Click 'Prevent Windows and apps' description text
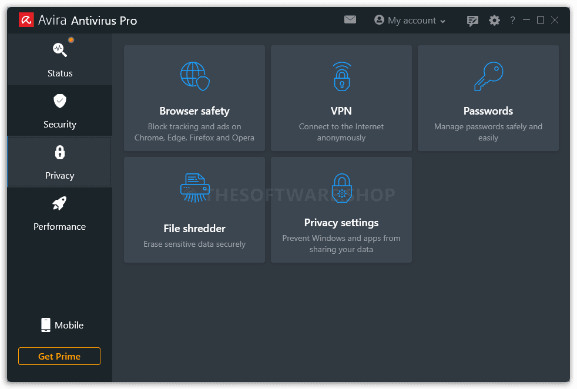Screen dimensions: 577x389 (x=341, y=244)
